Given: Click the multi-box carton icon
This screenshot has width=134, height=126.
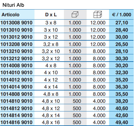Looking at the screenshot, I should (x=98, y=14).
